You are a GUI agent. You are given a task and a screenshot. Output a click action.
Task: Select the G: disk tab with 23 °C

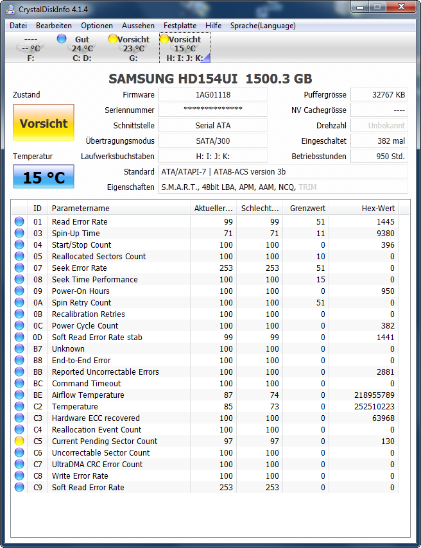point(133,49)
